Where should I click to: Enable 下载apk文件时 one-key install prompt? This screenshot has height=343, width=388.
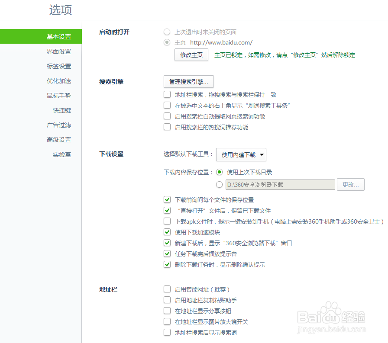click(x=167, y=221)
